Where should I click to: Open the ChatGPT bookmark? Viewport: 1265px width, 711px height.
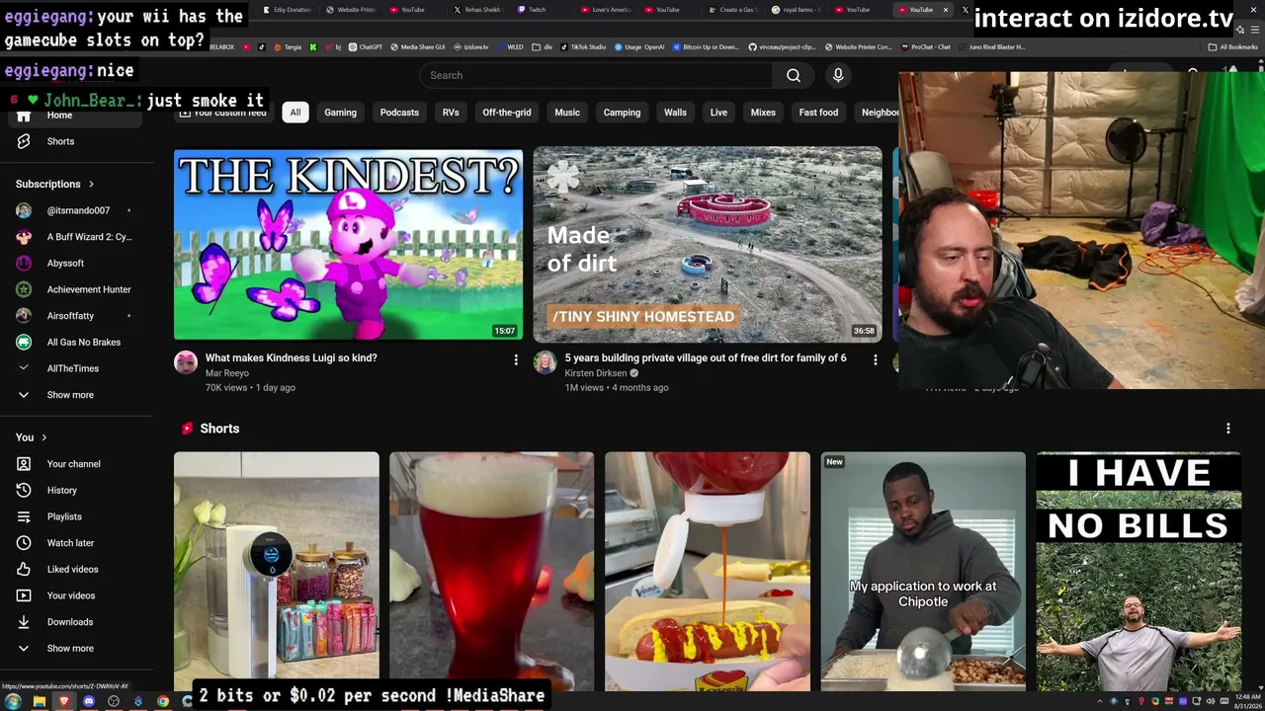point(365,47)
